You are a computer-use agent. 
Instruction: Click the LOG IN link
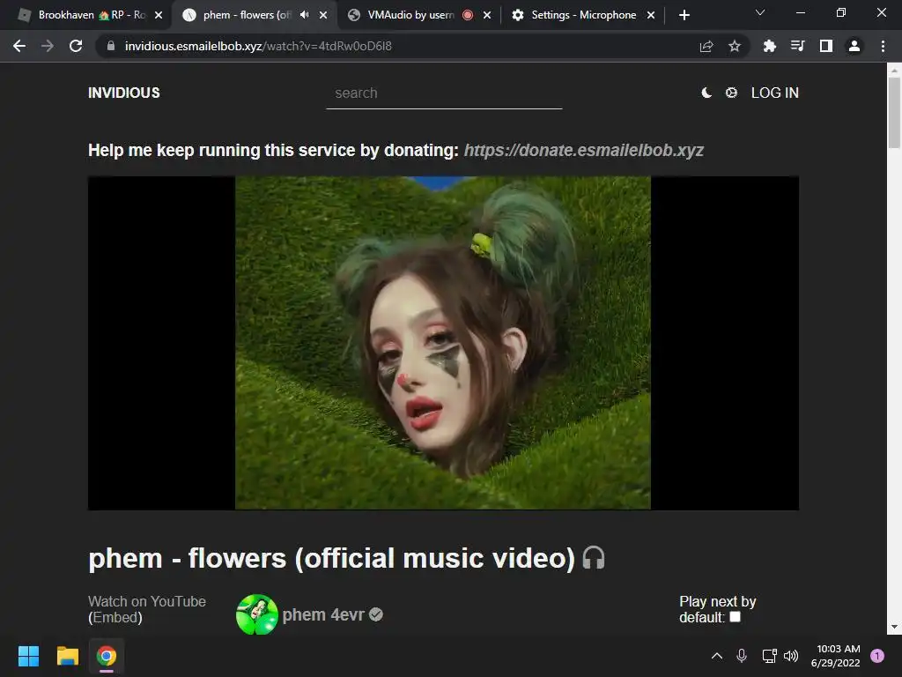(775, 93)
